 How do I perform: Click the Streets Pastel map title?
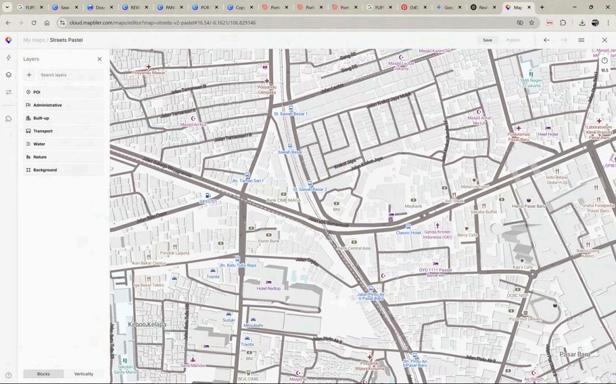click(x=66, y=40)
